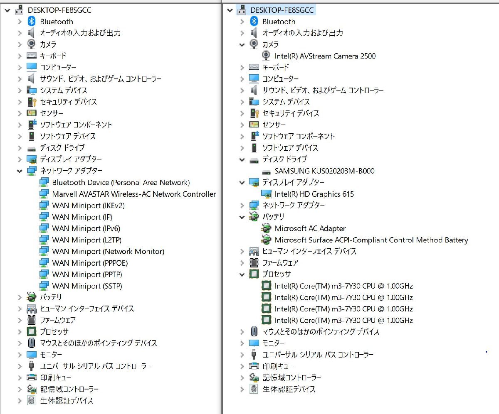This screenshot has height=414, width=499.
Task: Select Microsoft Surface ACPI-Compliant Control Method Battery
Action: coord(371,240)
